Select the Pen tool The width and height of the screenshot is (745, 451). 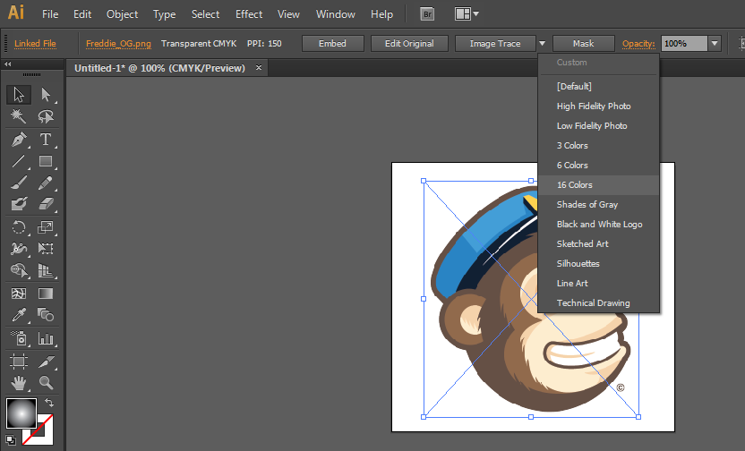click(x=18, y=140)
